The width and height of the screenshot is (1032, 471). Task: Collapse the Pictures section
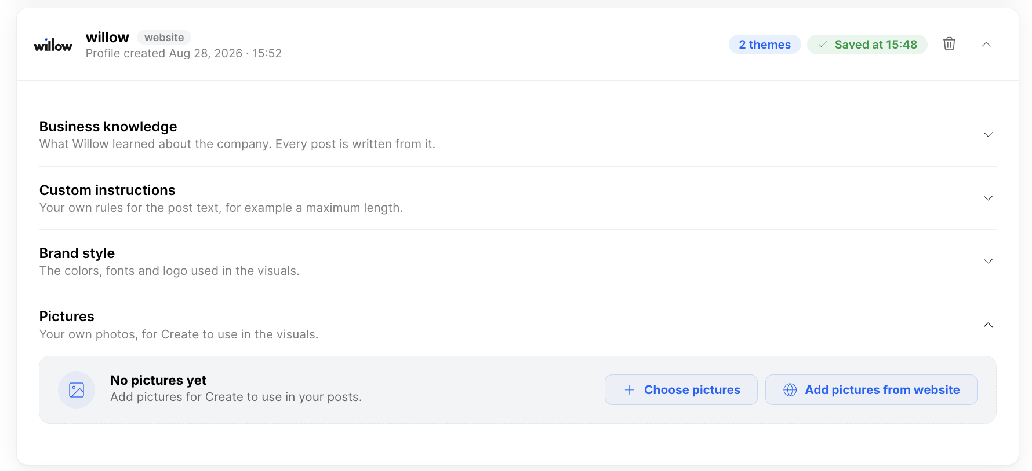tap(988, 325)
